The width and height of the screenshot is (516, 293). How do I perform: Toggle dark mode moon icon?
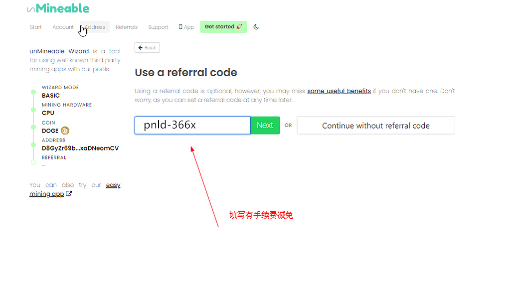(256, 27)
